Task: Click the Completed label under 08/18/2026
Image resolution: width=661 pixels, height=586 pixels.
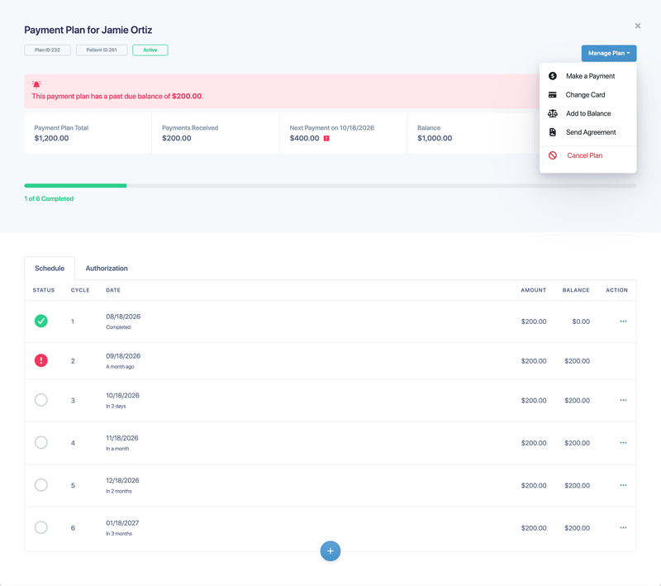Action: point(118,327)
